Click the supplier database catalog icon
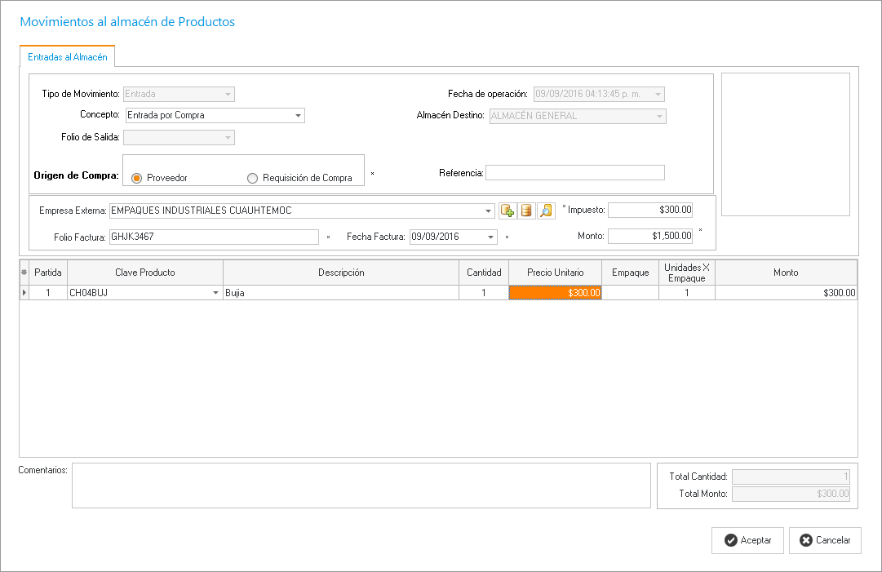This screenshot has height=572, width=882. tap(526, 211)
